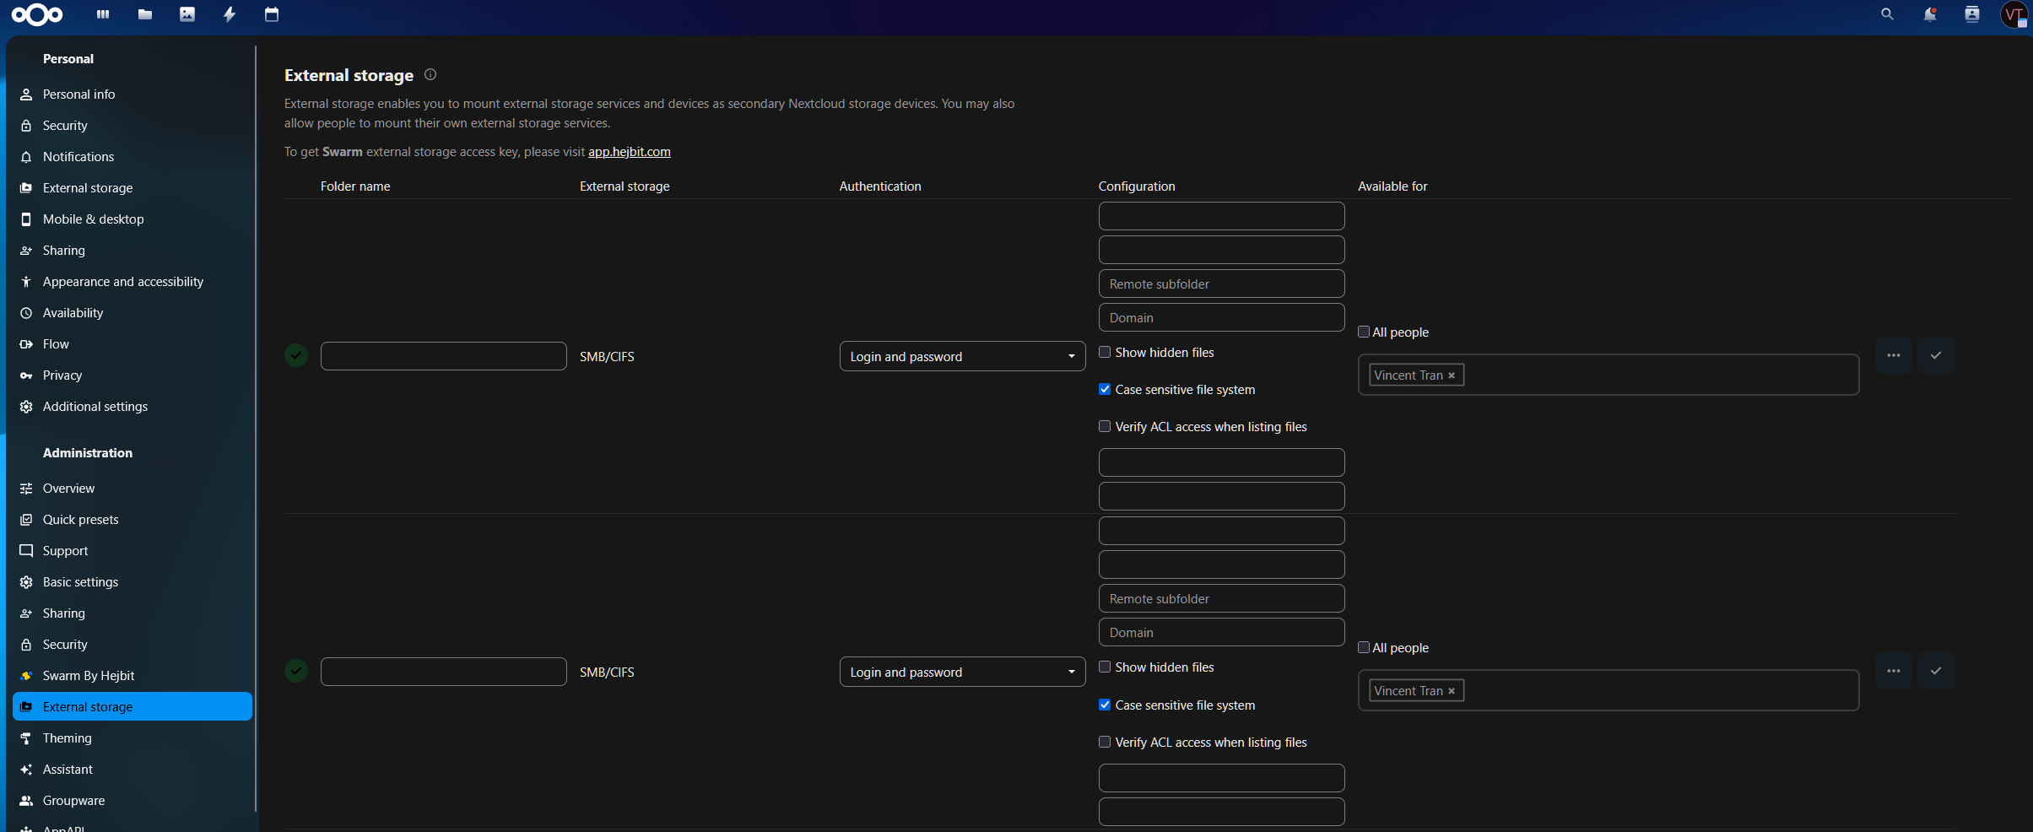Uncheck Case sensitive file system
Screen dimensions: 2033x832
(x=1104, y=389)
